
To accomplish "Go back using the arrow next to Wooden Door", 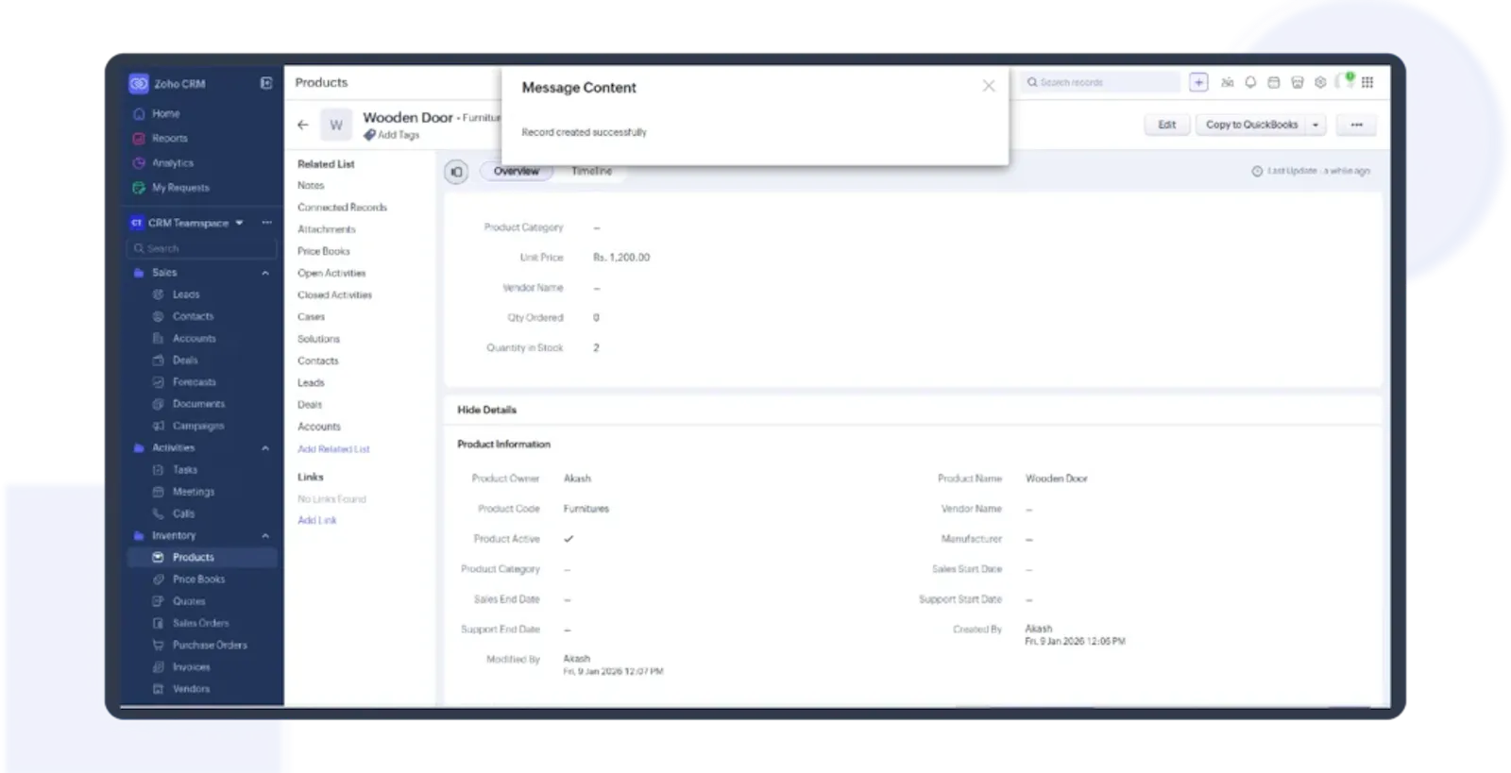I will pyautogui.click(x=302, y=125).
